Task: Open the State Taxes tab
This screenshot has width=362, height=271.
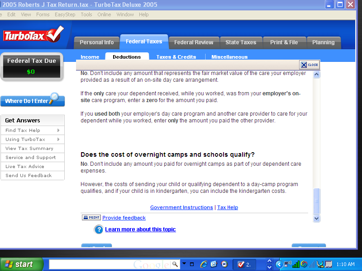Action: pos(241,42)
